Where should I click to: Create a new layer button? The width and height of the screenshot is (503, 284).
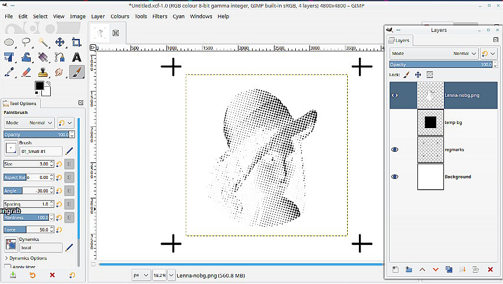[396, 270]
